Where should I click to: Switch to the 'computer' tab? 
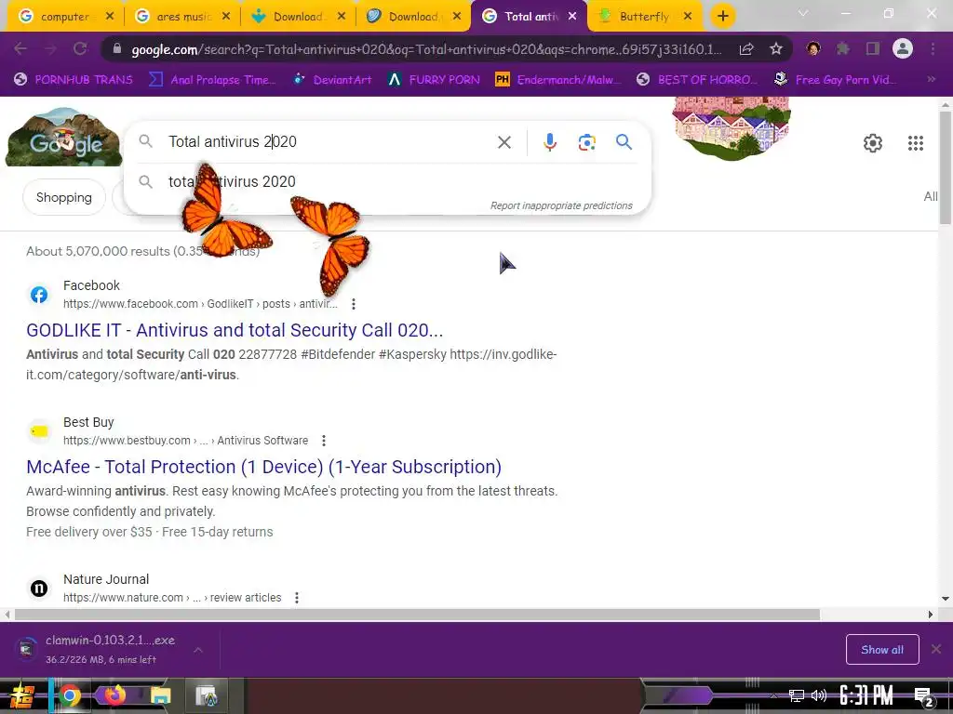pos(64,17)
